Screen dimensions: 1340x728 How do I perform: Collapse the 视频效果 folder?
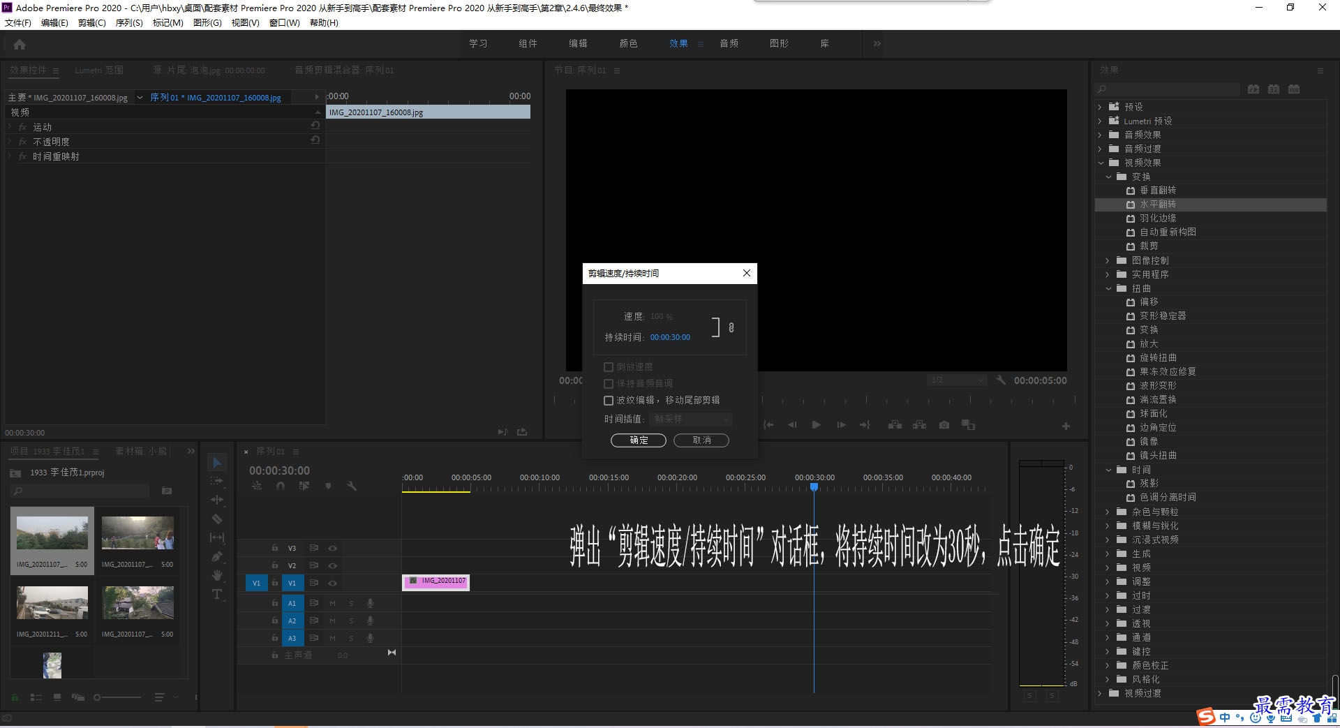[1101, 163]
